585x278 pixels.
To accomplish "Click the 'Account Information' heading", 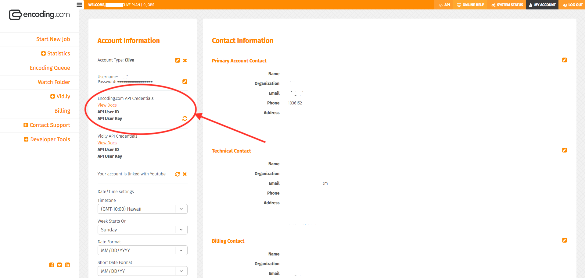I will [x=129, y=41].
